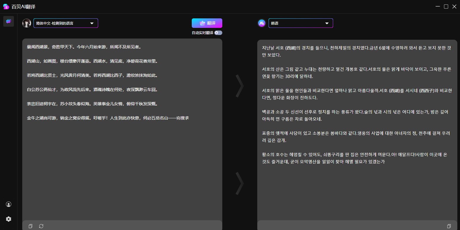Viewport: 460px width, 230px height.
Task: Click the Korean translation output area
Action: (357, 130)
